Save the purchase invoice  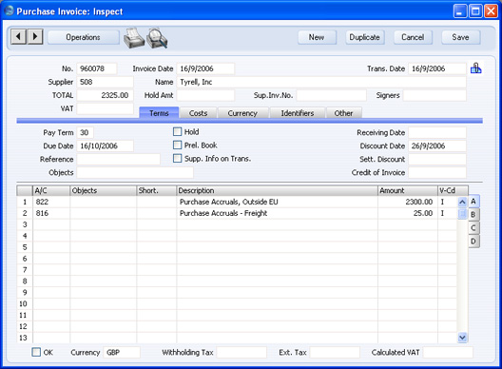coord(461,37)
